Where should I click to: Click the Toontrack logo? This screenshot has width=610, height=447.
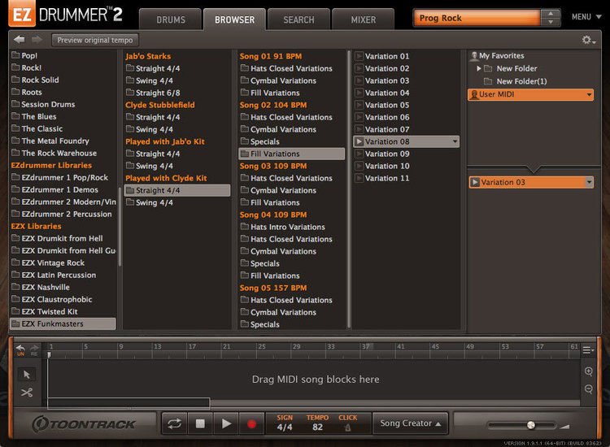84,423
